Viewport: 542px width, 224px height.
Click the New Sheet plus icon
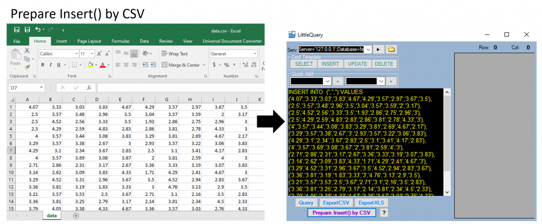tap(76, 216)
